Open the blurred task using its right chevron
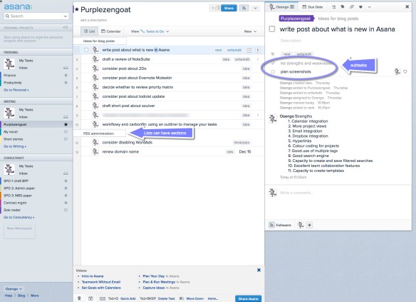Viewport: 416px width, 302px height. 258,115
